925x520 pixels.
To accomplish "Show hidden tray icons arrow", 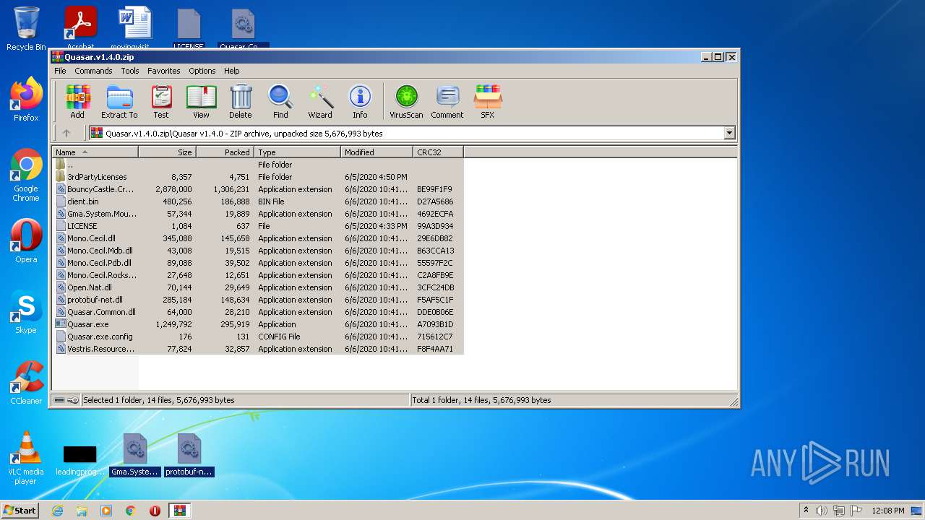I will (806, 511).
